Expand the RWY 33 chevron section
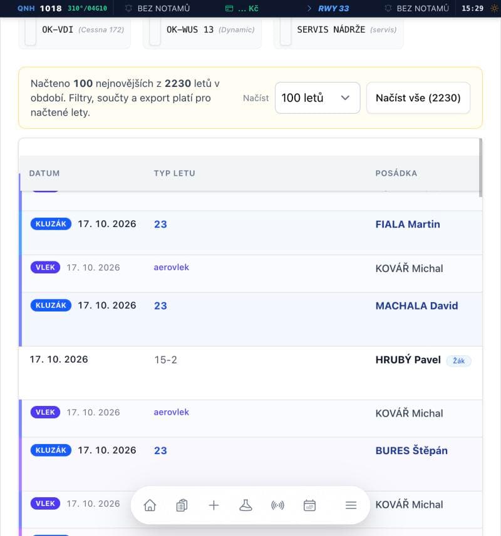Viewport: 501px width, 536px height. tap(309, 8)
